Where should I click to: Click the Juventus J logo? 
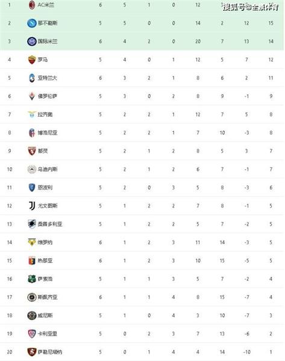pos(32,206)
